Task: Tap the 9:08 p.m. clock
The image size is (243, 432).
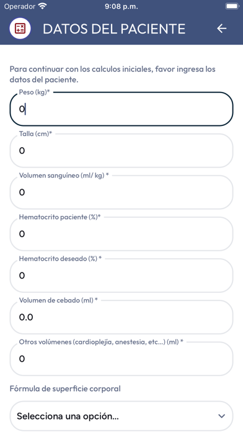Action: click(x=122, y=6)
